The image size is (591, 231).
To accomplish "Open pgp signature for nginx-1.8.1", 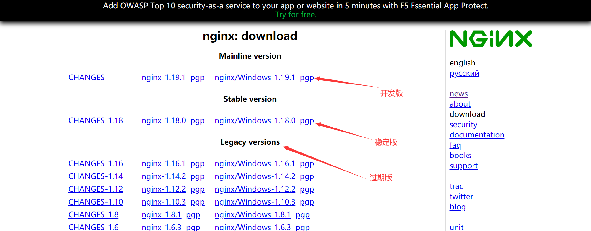I will [x=193, y=215].
